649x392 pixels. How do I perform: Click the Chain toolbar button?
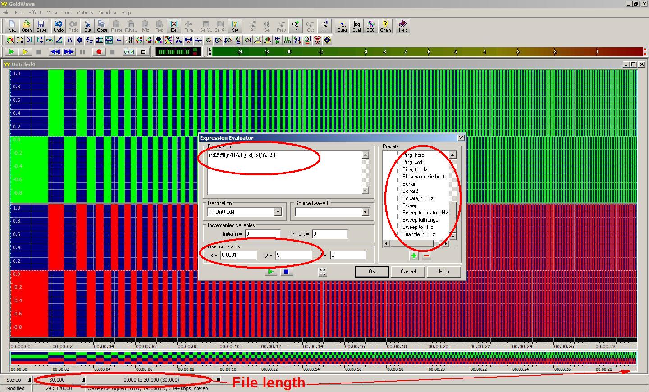pos(385,26)
